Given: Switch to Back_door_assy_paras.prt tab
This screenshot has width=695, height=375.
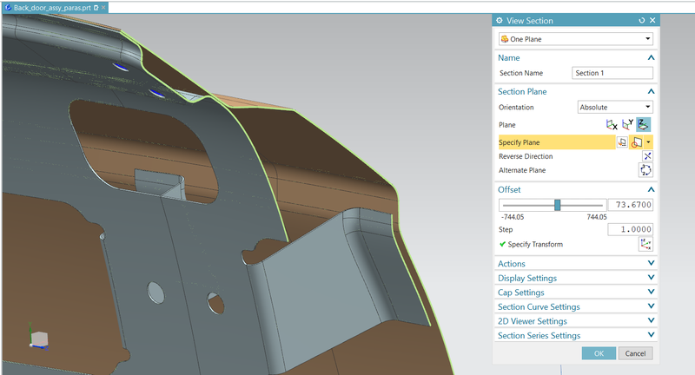Looking at the screenshot, I should (x=50, y=6).
